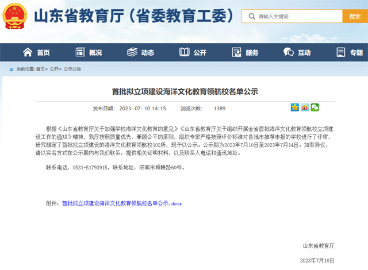
Task: Share via the yellow star QZone icon
Action: pyautogui.click(x=295, y=107)
